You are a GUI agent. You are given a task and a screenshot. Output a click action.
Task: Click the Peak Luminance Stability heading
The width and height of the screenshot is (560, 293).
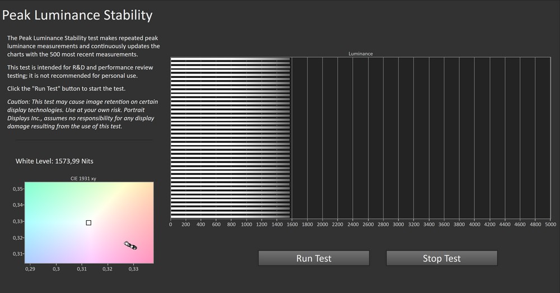tap(77, 15)
